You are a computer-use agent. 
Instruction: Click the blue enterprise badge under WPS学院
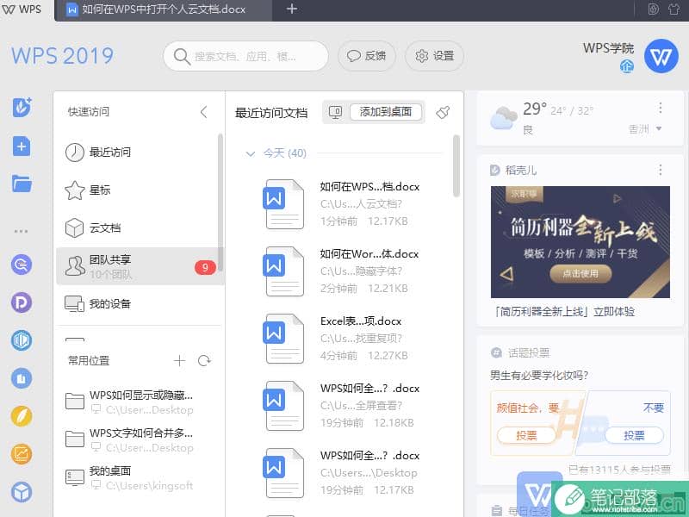[x=627, y=66]
